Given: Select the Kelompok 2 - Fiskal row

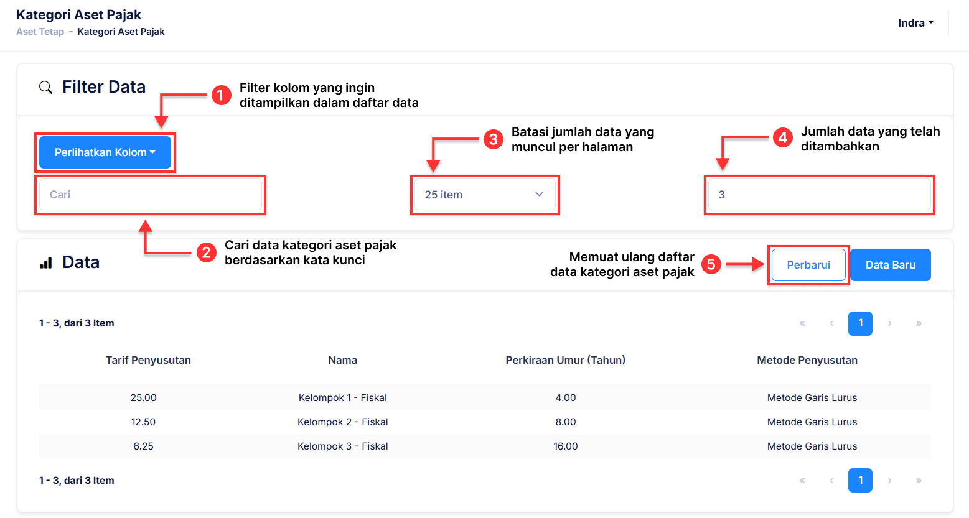Looking at the screenshot, I should [x=342, y=422].
